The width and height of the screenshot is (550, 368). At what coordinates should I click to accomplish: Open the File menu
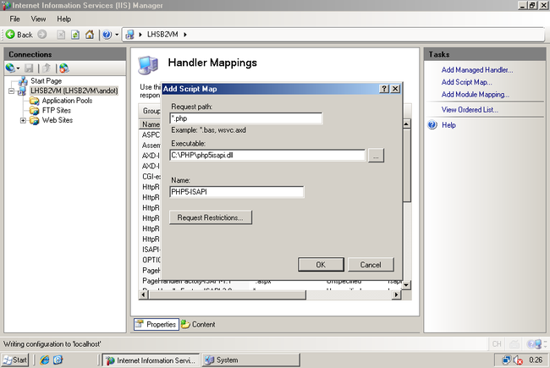[14, 19]
